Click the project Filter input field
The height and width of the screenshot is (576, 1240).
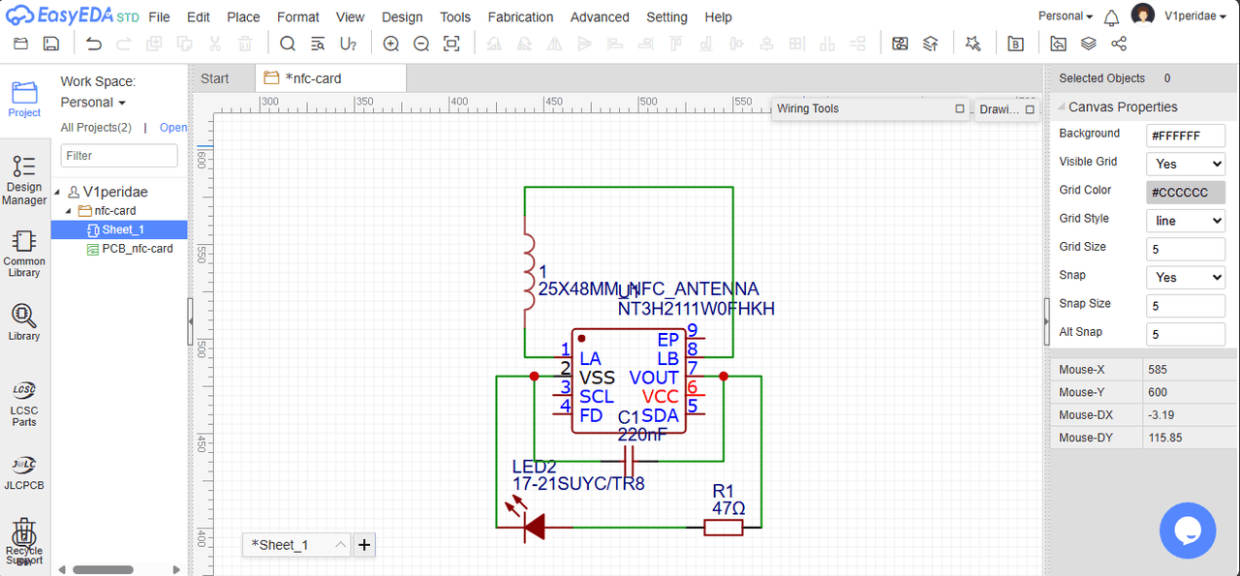tap(119, 155)
